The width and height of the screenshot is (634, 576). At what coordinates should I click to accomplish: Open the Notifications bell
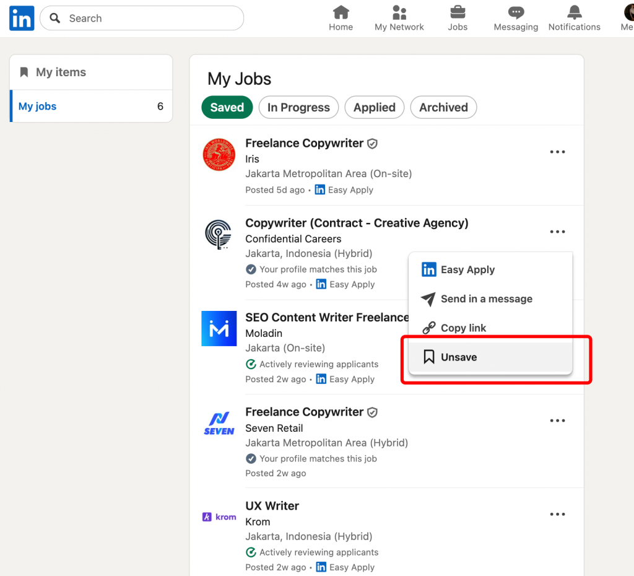pos(574,13)
